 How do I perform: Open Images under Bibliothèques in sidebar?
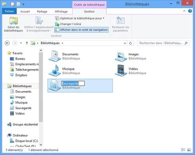pyautogui.click(x=20, y=97)
